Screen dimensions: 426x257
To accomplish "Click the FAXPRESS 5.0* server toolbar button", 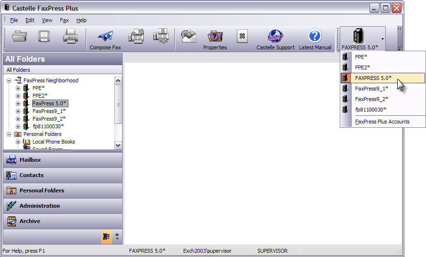I will (x=360, y=39).
